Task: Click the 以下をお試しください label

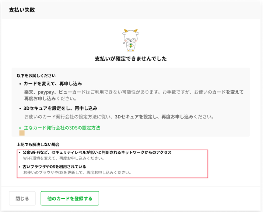Action: click(36, 76)
